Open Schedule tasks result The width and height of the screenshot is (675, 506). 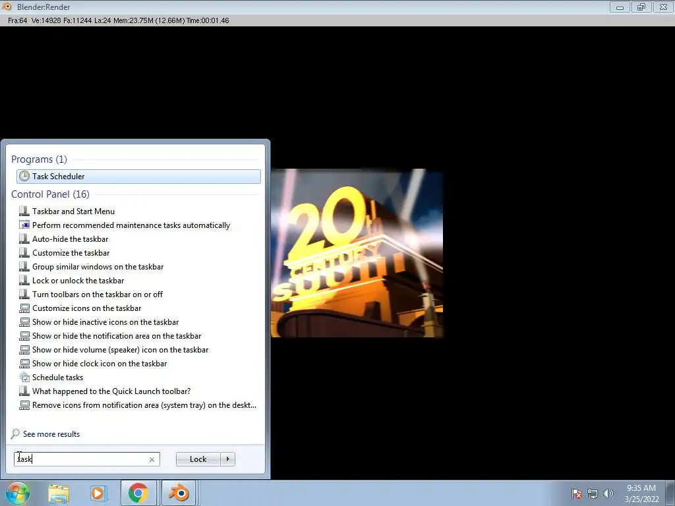click(58, 378)
